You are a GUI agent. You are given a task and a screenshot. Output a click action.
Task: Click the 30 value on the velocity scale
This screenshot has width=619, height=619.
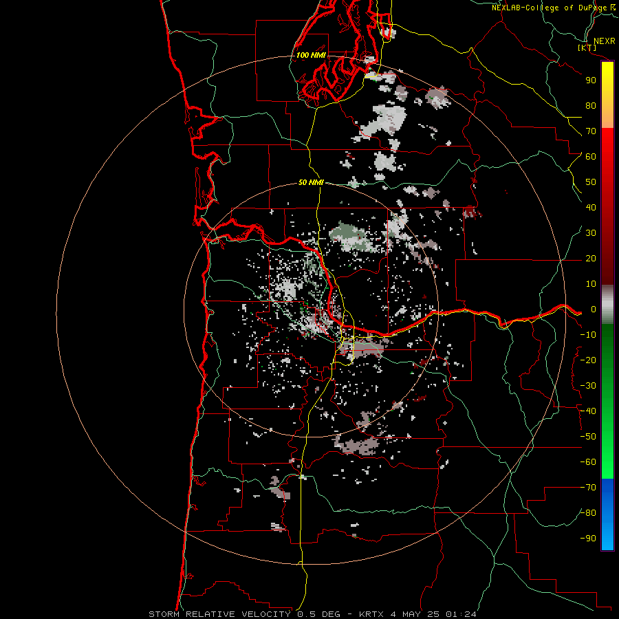pos(591,233)
